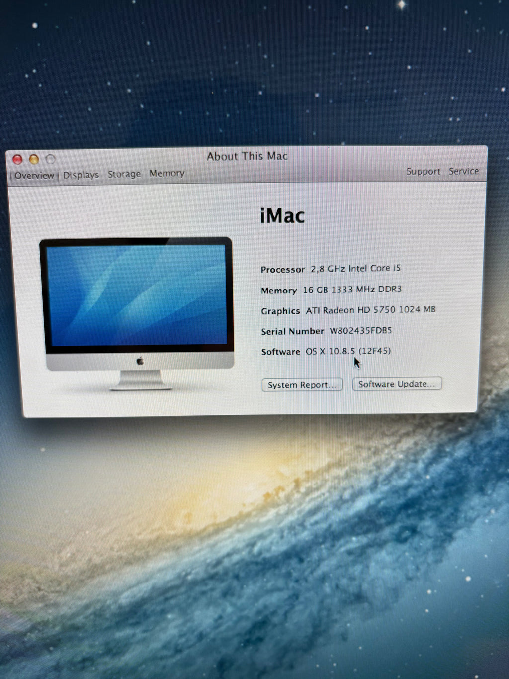Click the 'Graphics' label
The height and width of the screenshot is (679, 509).
coord(280,311)
